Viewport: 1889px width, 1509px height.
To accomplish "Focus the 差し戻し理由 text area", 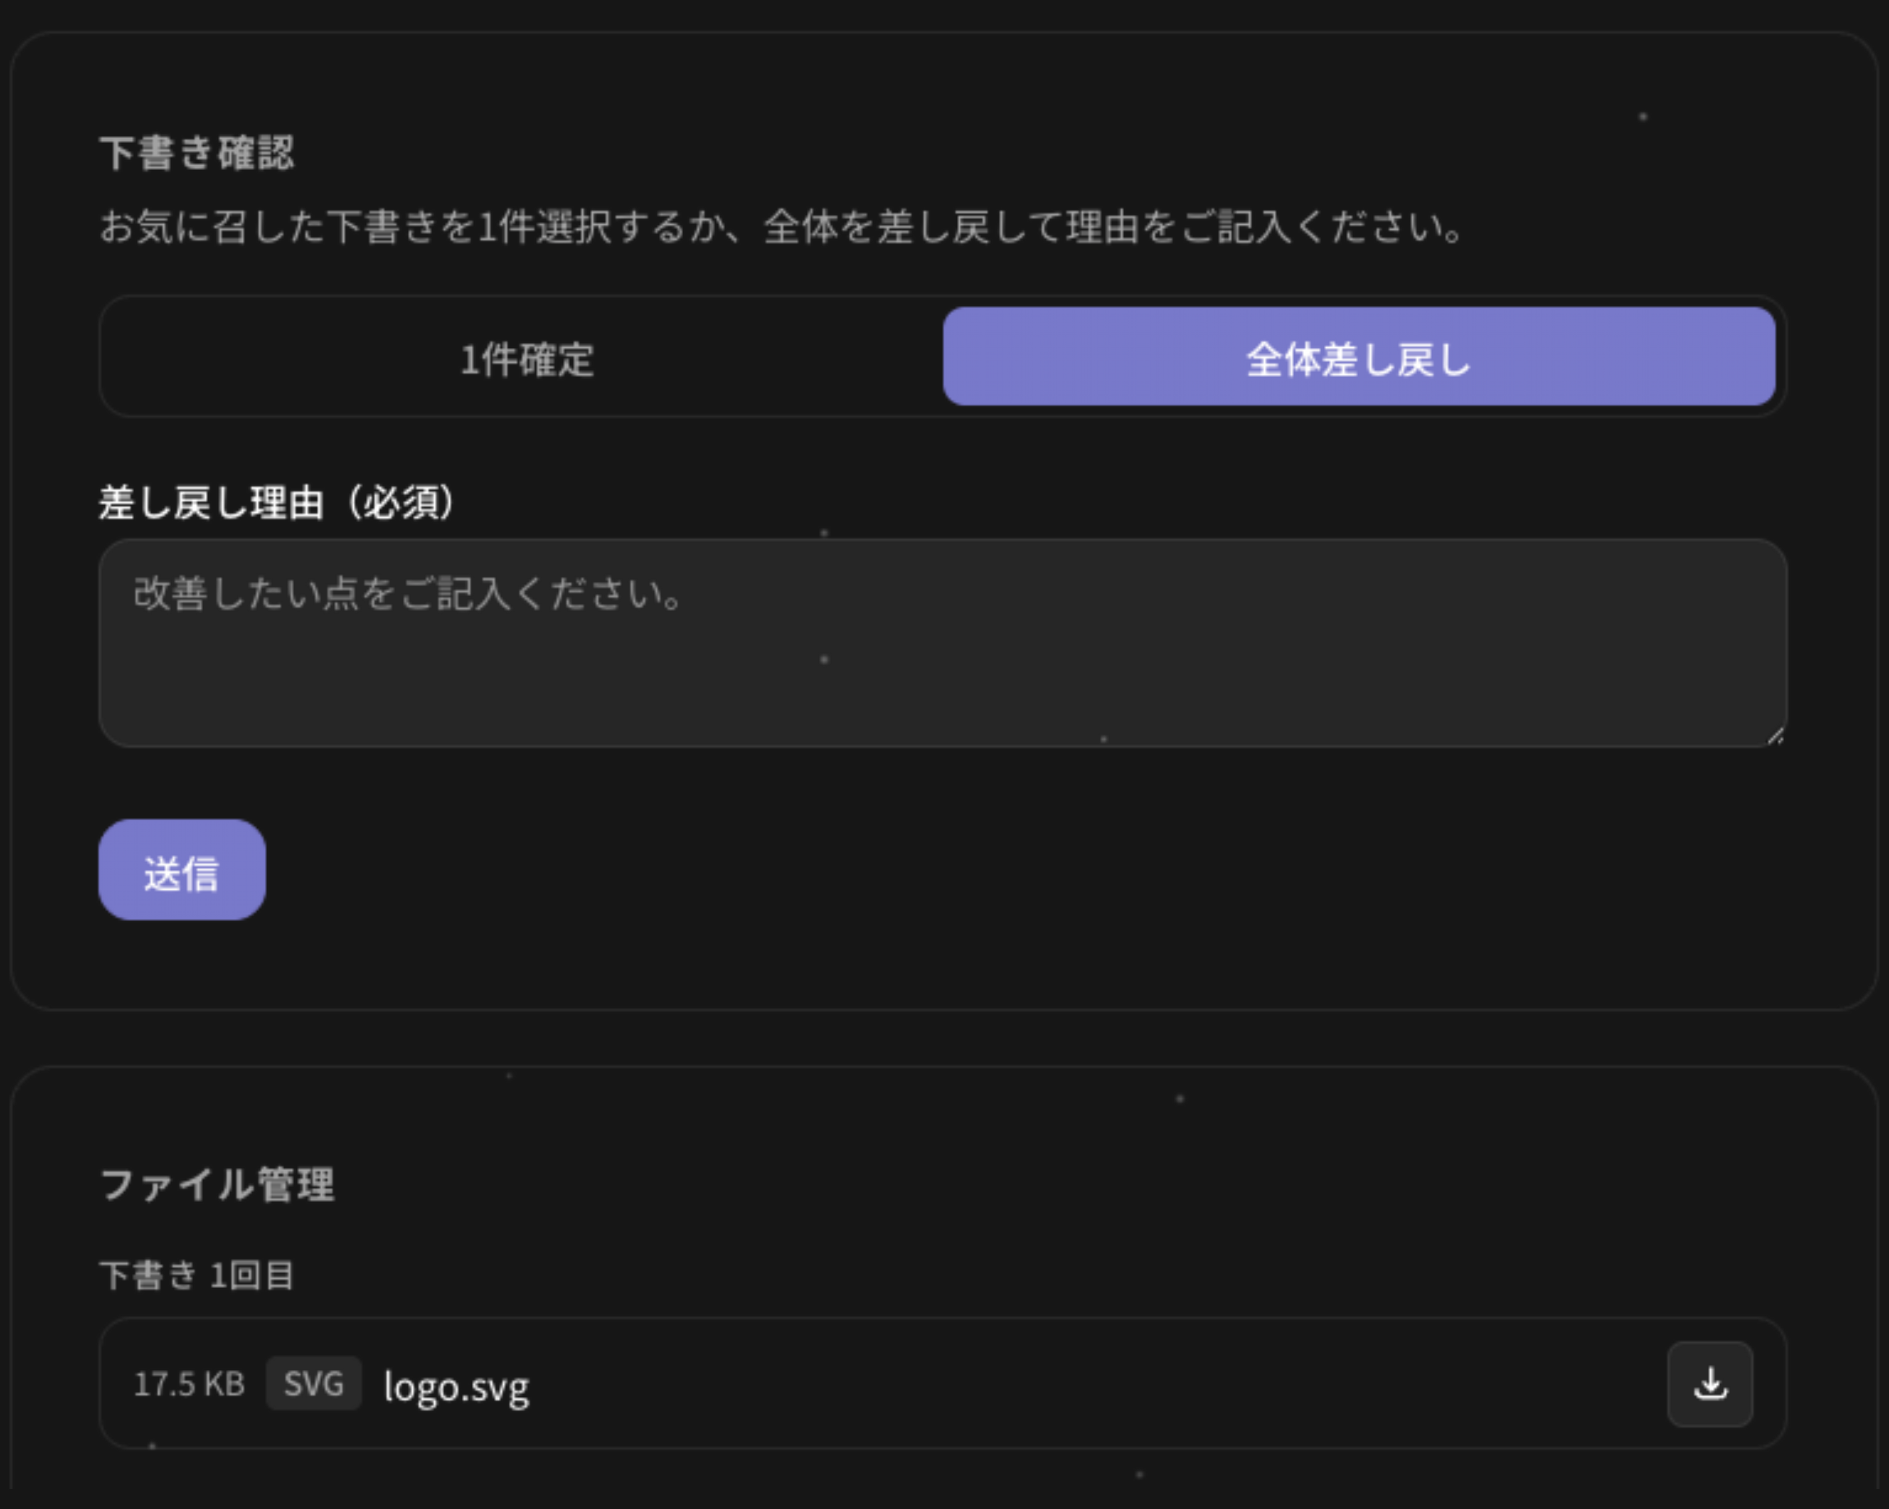I will 942,644.
